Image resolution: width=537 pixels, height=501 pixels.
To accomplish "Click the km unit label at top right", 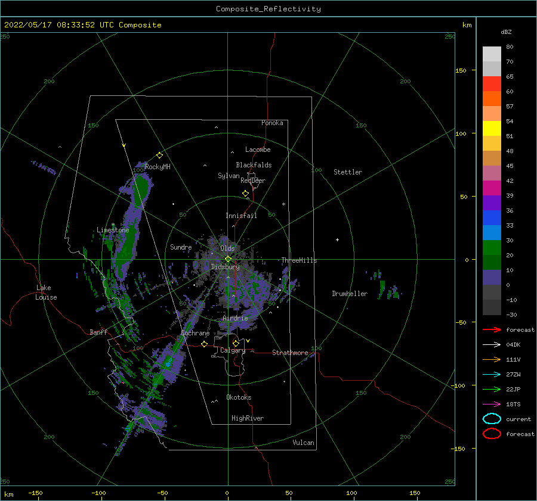I will click(x=467, y=25).
